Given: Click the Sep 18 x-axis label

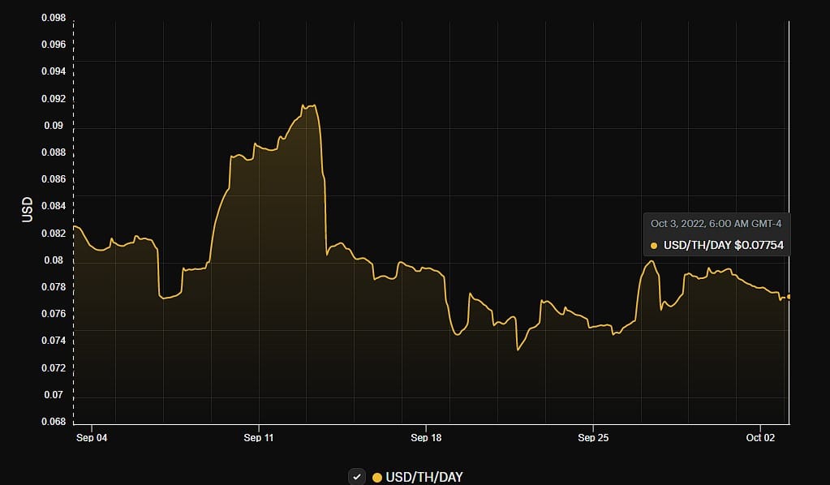Looking at the screenshot, I should pos(426,437).
